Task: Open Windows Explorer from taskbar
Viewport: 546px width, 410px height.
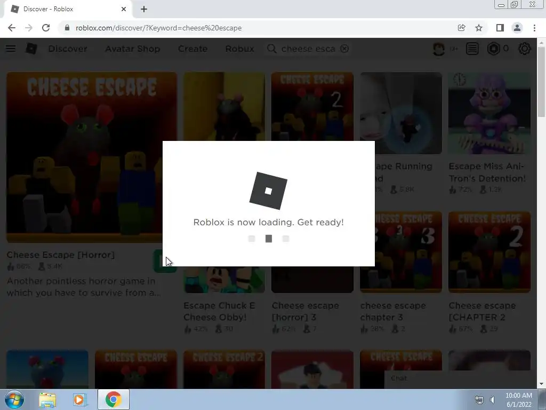Action: click(x=47, y=400)
